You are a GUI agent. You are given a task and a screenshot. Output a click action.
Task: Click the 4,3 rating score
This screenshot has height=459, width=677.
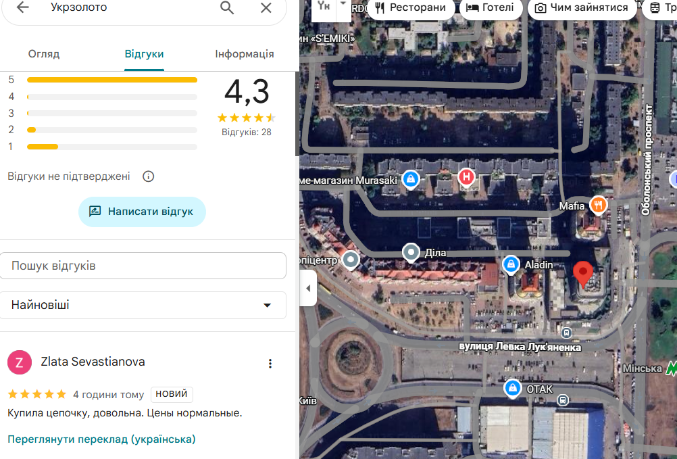247,92
